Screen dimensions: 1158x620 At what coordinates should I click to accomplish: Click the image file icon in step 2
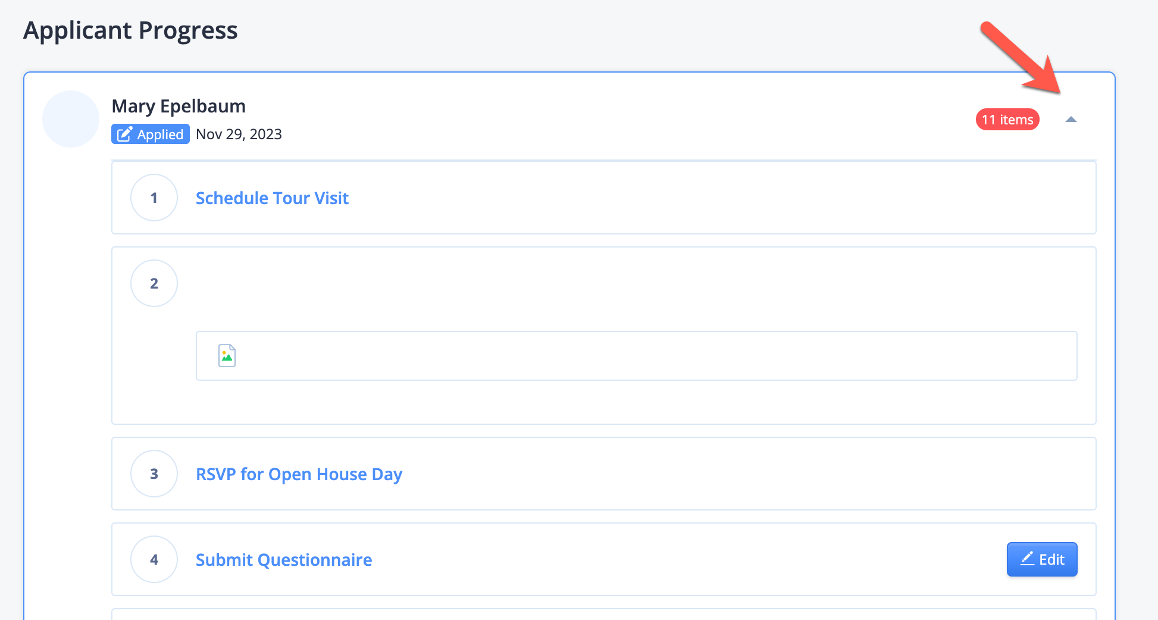point(227,356)
